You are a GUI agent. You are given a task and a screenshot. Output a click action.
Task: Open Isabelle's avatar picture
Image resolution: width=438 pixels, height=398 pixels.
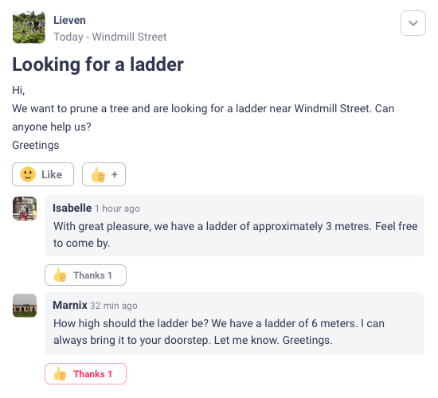(25, 209)
